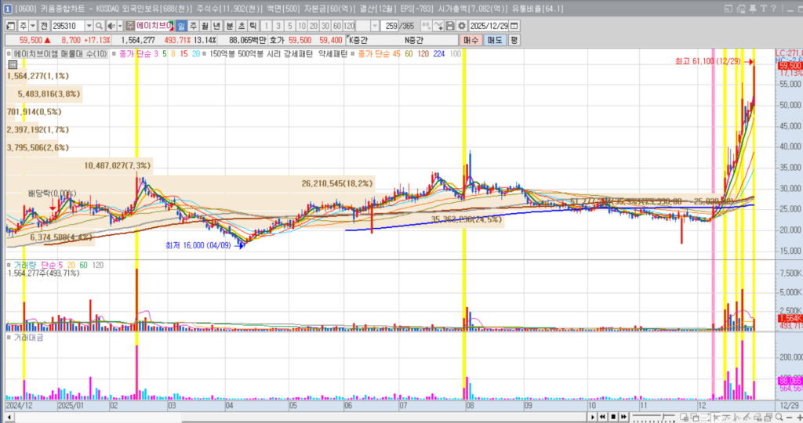Select the 분 (minute) chart tab

pyautogui.click(x=229, y=26)
